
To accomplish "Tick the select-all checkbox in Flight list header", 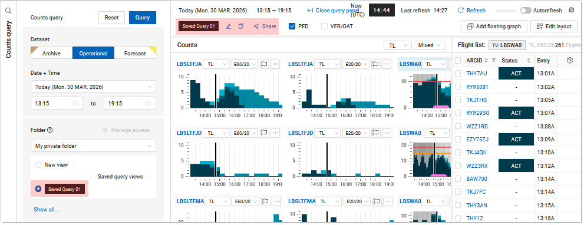I will [x=458, y=60].
